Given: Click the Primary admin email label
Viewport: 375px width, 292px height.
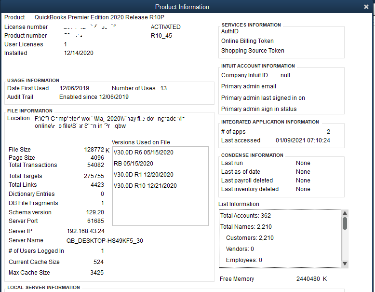Looking at the screenshot, I should [249, 86].
